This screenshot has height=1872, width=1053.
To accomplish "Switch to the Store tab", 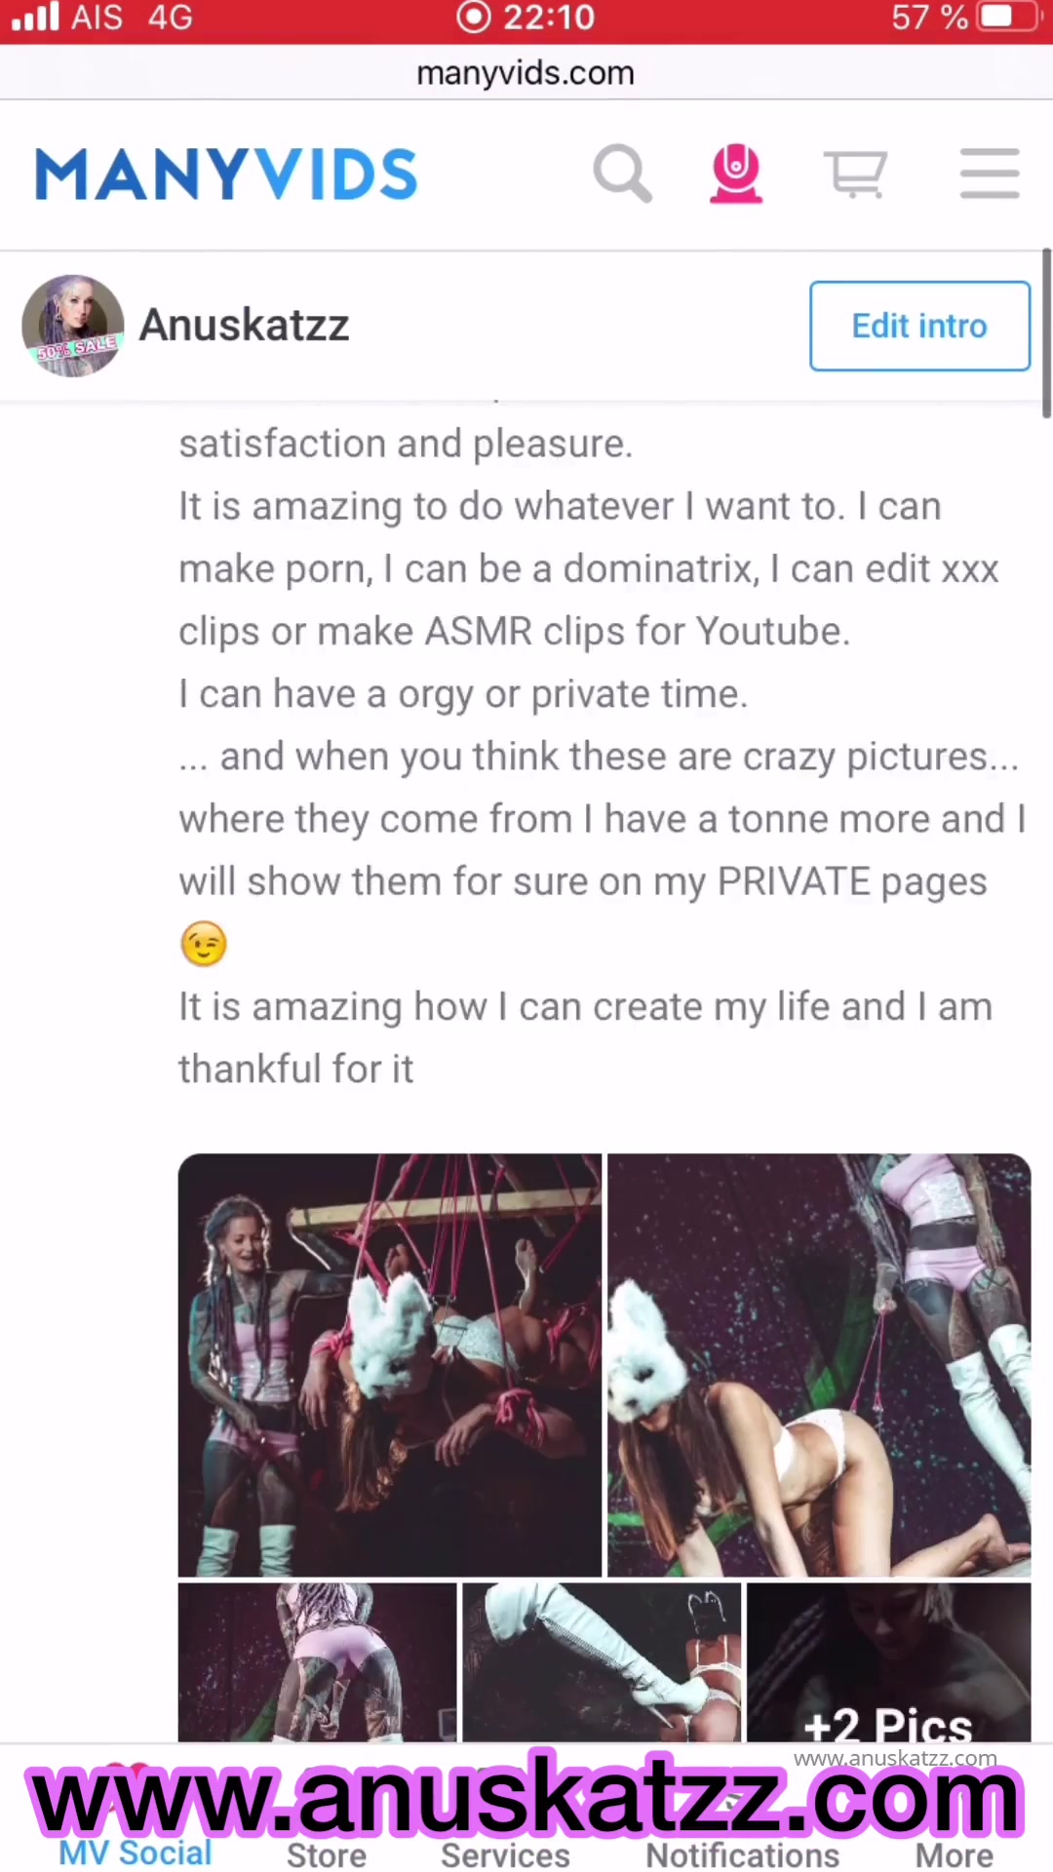I will point(327,1854).
